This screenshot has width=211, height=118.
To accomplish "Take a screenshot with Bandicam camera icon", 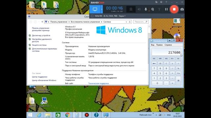I will [x=182, y=9].
